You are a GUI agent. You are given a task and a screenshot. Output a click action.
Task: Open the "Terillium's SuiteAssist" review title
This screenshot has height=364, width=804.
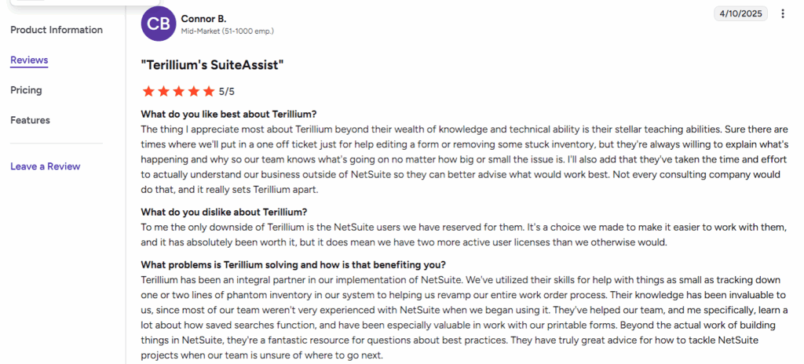[212, 64]
